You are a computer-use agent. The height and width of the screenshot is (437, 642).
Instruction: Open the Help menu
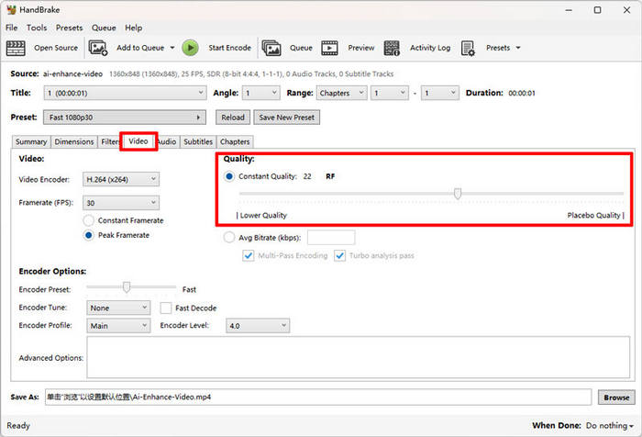[x=134, y=28]
